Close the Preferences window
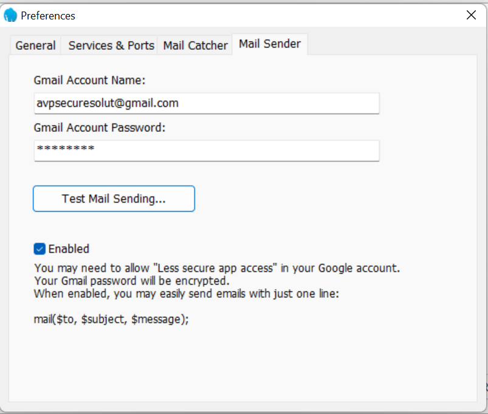Screen dimensions: 488x414 point(471,15)
